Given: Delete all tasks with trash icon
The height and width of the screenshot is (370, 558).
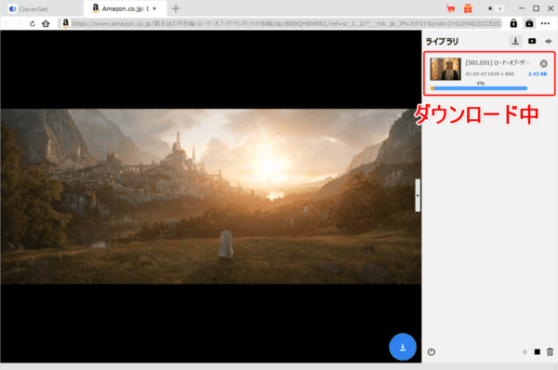Looking at the screenshot, I should point(550,351).
